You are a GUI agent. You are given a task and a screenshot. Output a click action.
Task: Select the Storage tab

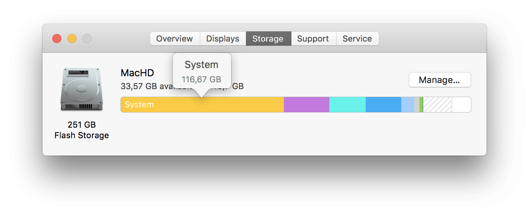click(268, 39)
